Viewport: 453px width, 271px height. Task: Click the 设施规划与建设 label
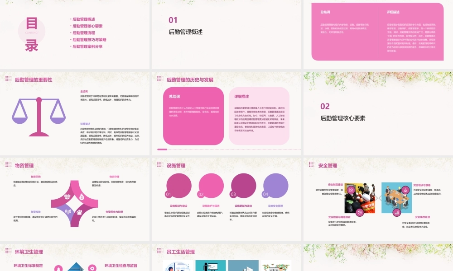(x=178, y=206)
